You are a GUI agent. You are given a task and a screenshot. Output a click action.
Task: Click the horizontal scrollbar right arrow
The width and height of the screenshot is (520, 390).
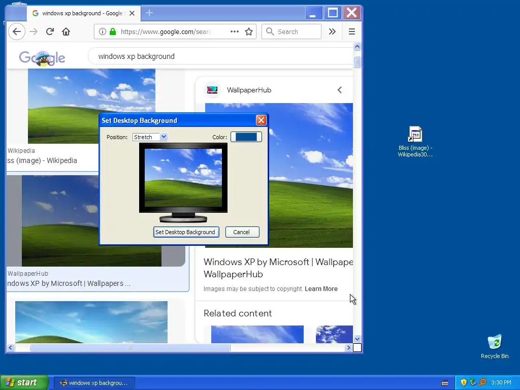tap(348, 347)
